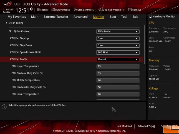Image resolution: width=179 pixels, height=134 pixels.
Task: Click the Core Voltage 1.248 V value
Action: 167,41
